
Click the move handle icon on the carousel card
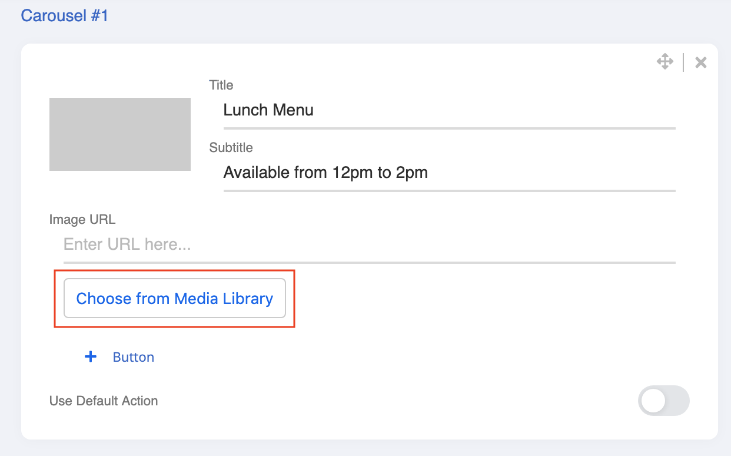click(x=665, y=62)
